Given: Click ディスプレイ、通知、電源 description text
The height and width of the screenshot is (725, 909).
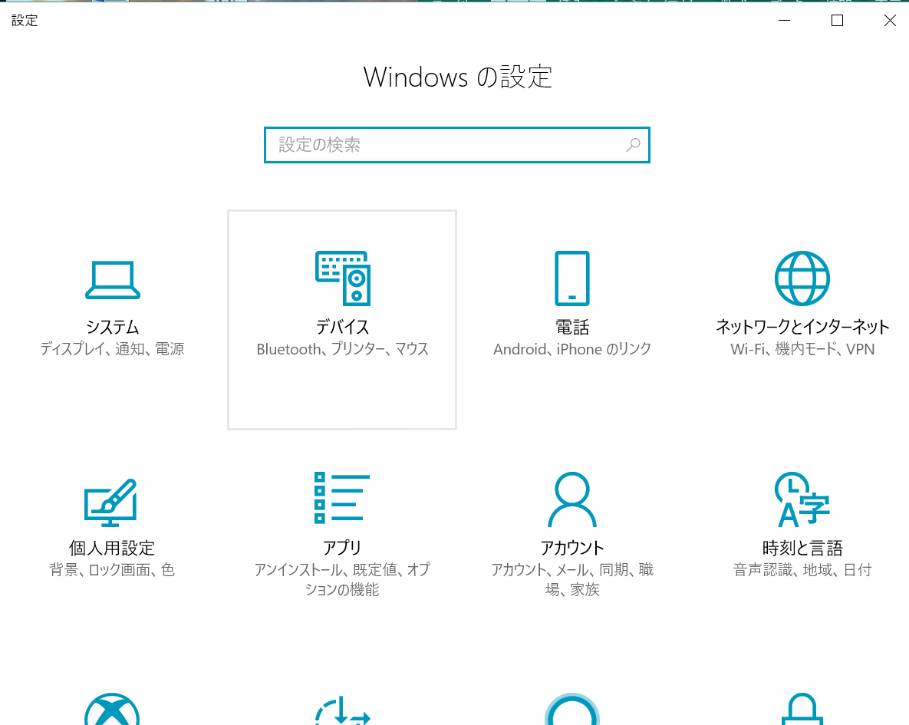Looking at the screenshot, I should tap(112, 349).
